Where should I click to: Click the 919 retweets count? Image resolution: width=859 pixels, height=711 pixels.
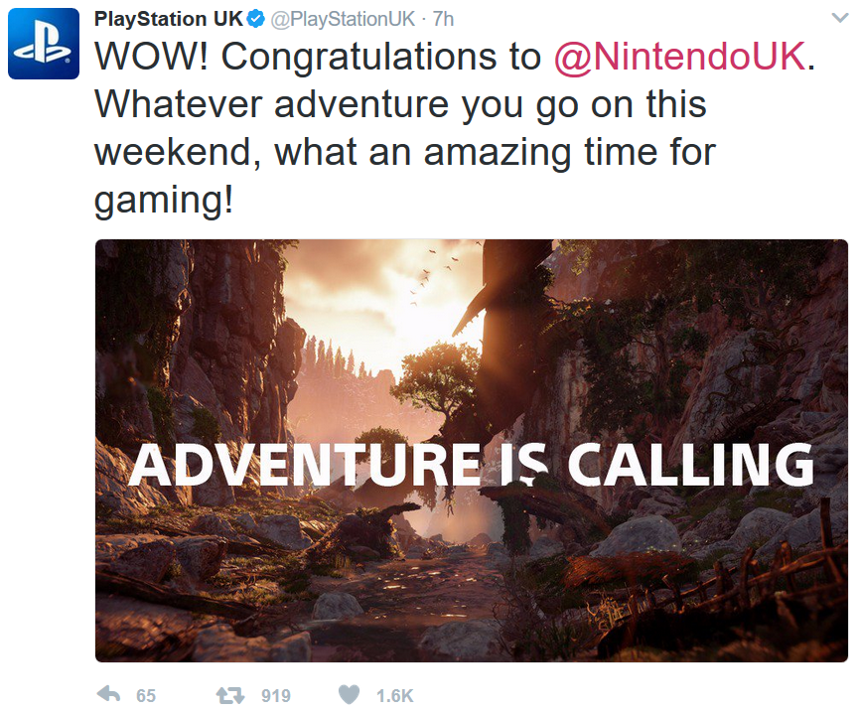coord(275,696)
